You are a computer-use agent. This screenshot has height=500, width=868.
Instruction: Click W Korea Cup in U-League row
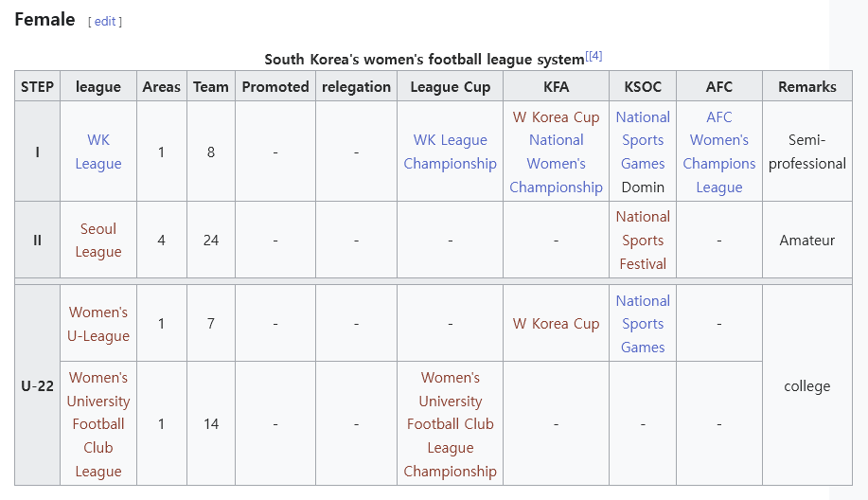(x=556, y=324)
